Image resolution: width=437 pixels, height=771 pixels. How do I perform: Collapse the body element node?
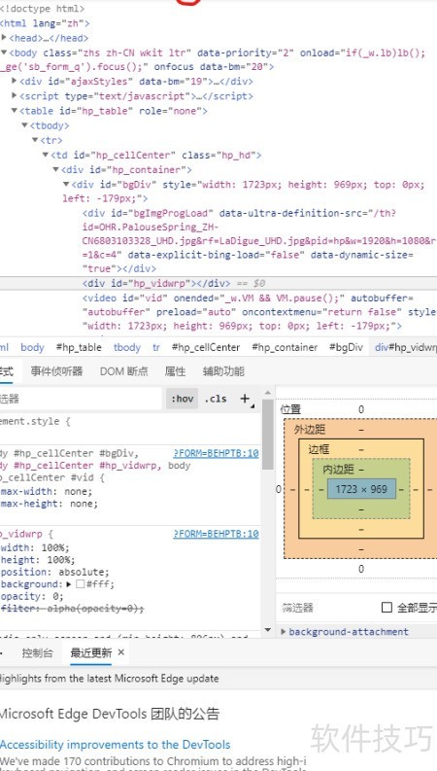click(x=5, y=53)
